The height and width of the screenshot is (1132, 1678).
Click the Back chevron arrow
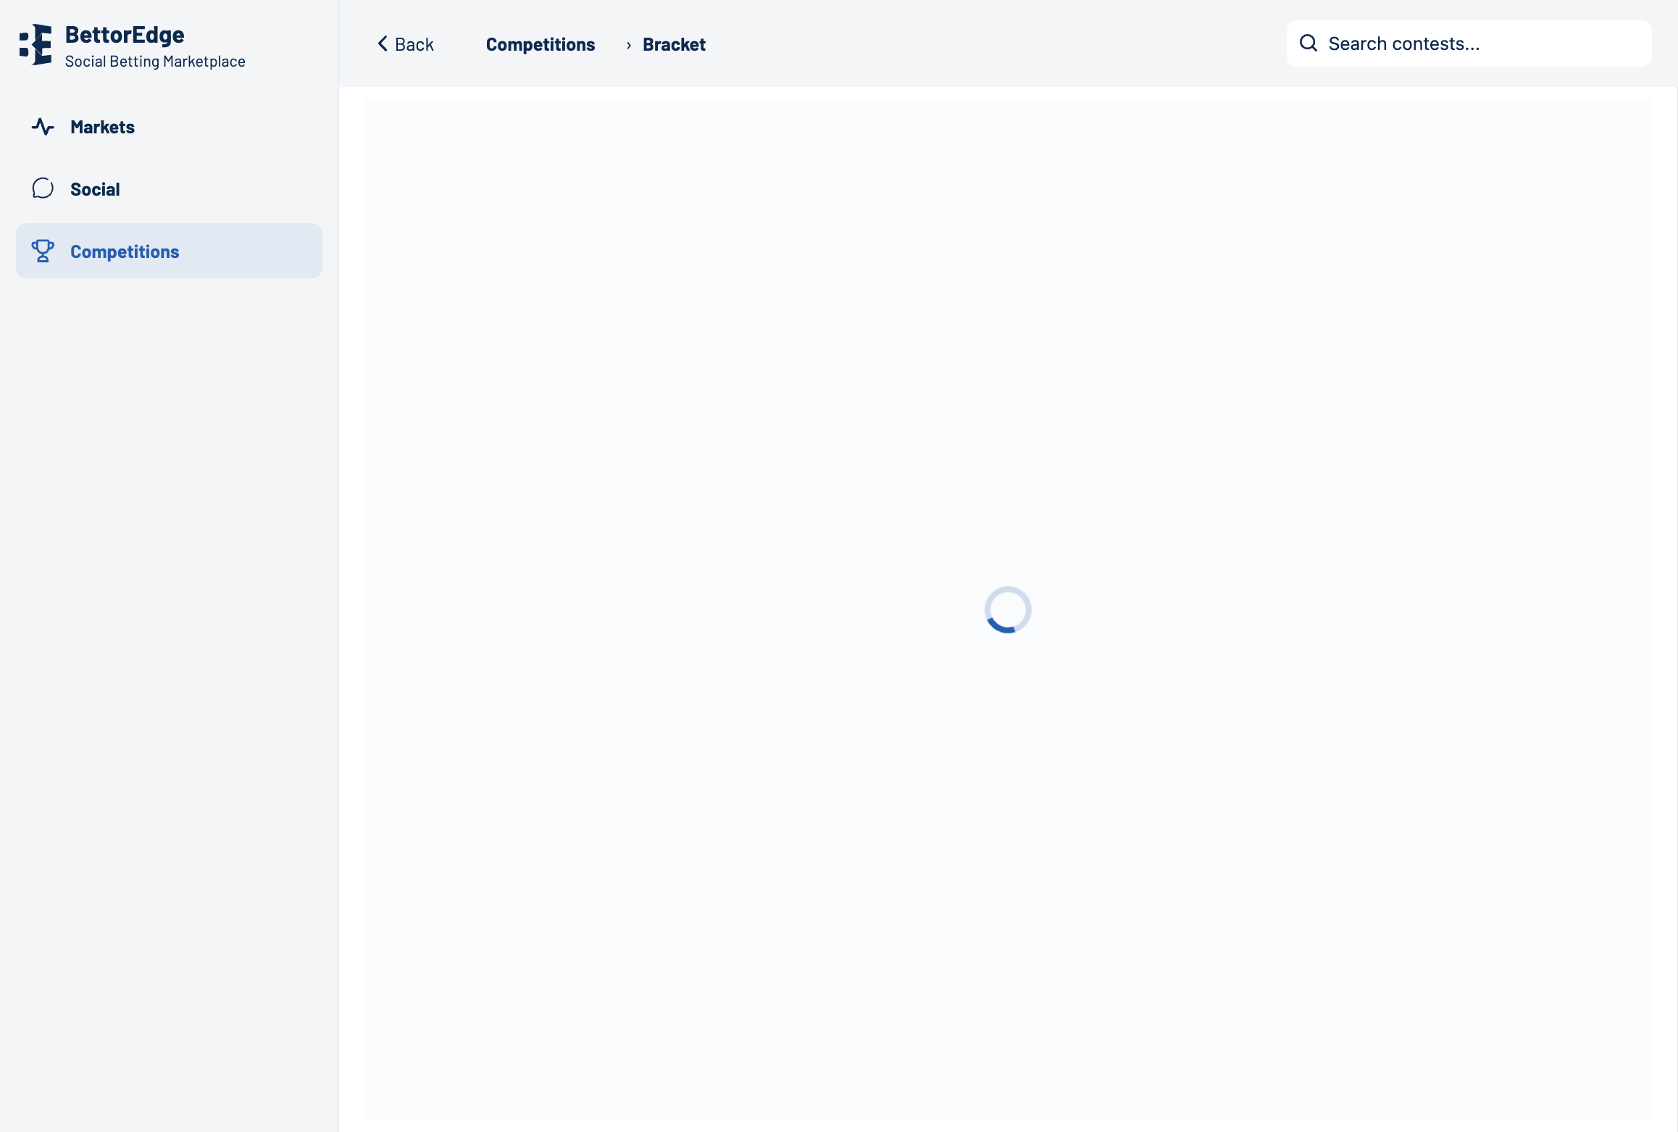383,43
